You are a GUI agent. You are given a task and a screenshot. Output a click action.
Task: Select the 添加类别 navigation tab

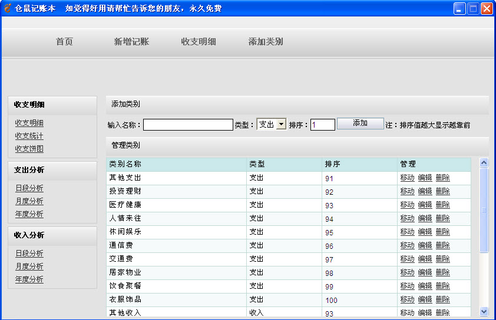pyautogui.click(x=266, y=42)
